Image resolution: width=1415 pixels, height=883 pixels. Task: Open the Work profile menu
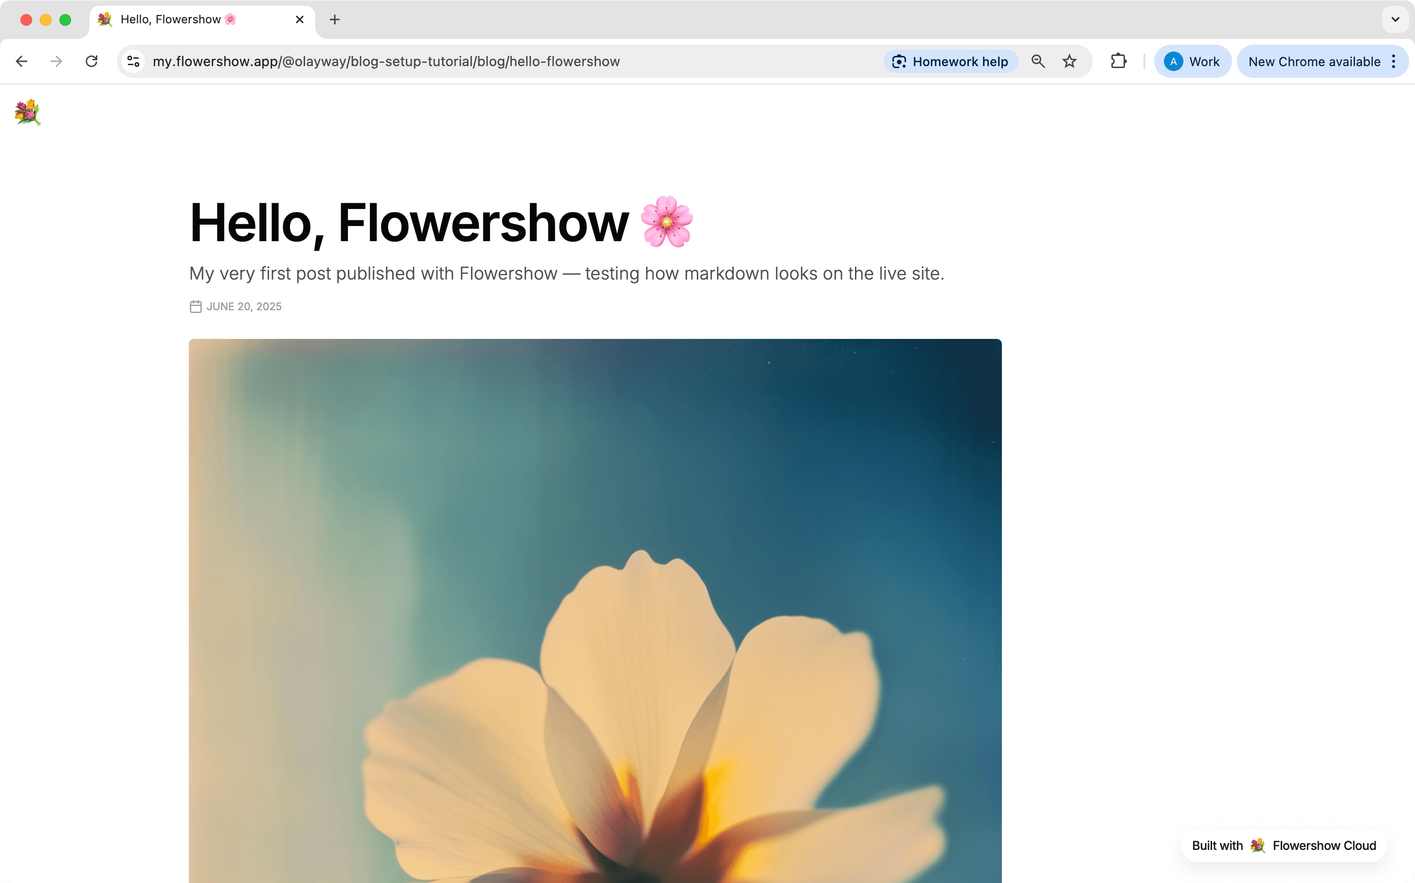point(1192,61)
